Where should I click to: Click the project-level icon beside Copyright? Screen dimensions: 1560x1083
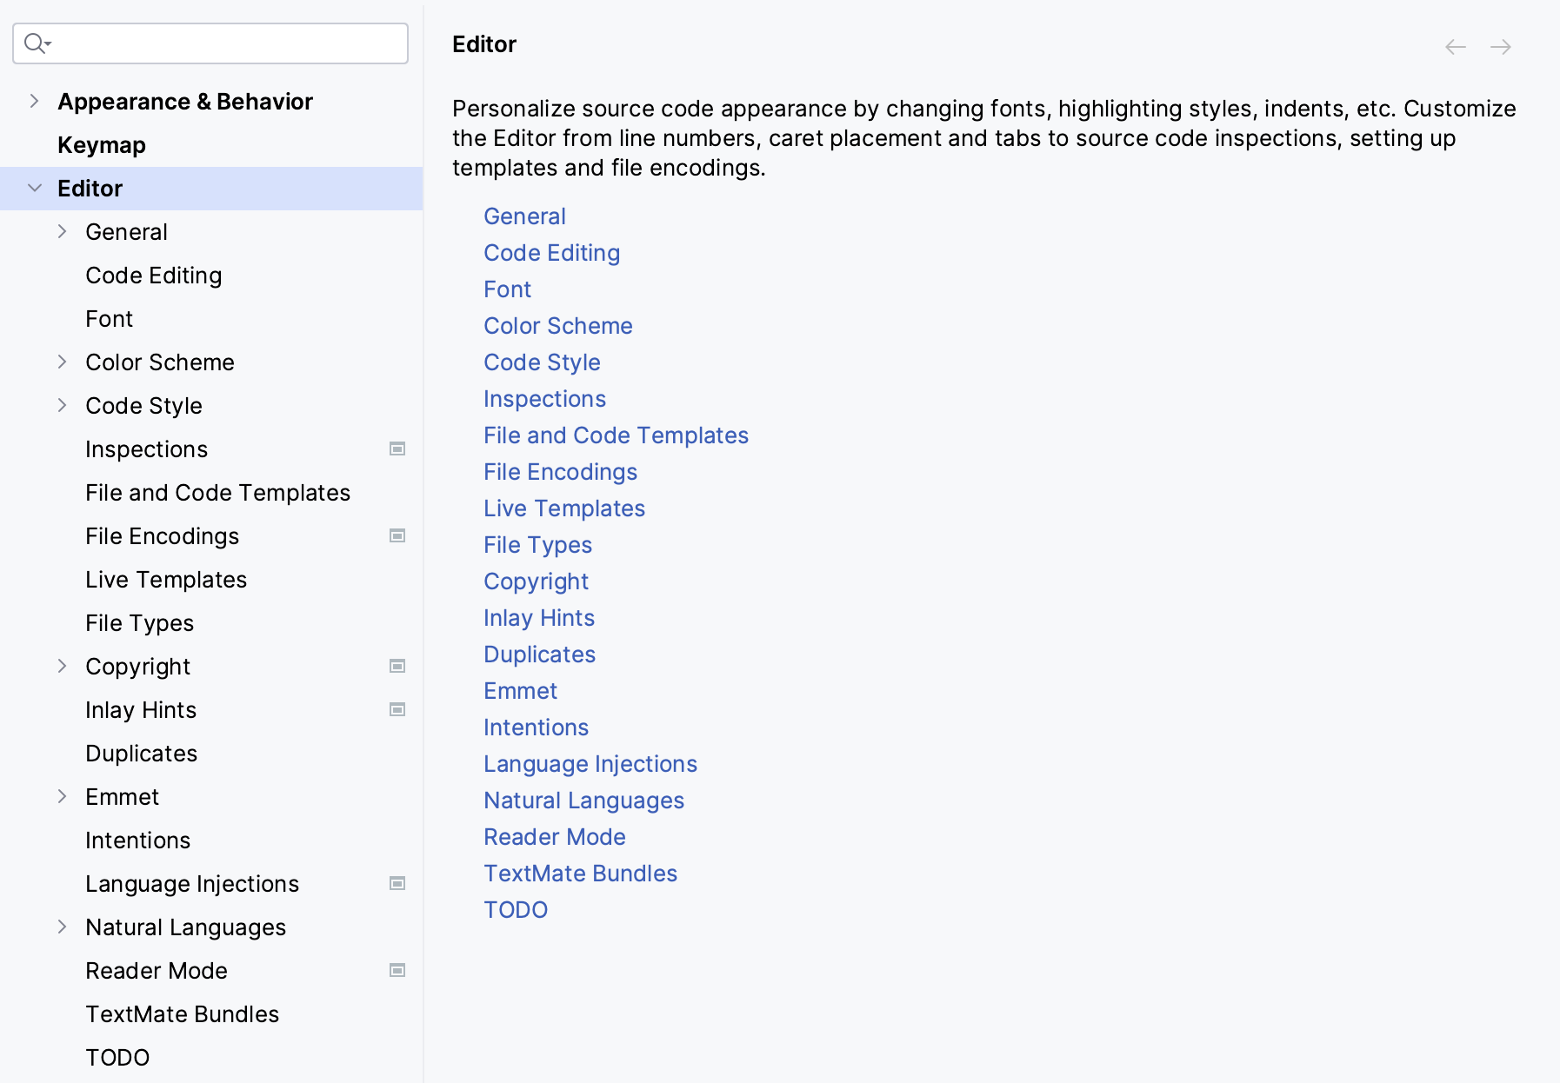(x=397, y=667)
